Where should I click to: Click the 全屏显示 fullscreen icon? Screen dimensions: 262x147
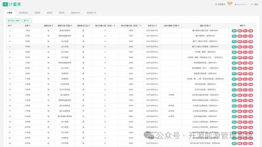(x=216, y=4)
